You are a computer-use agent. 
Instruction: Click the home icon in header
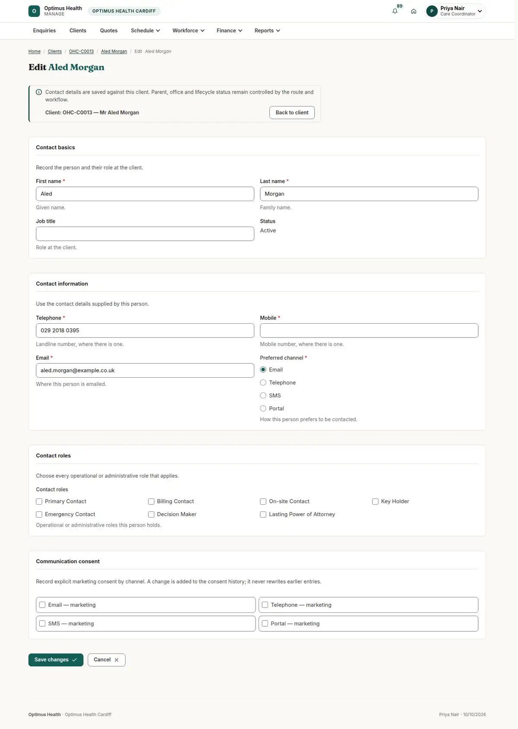(414, 11)
